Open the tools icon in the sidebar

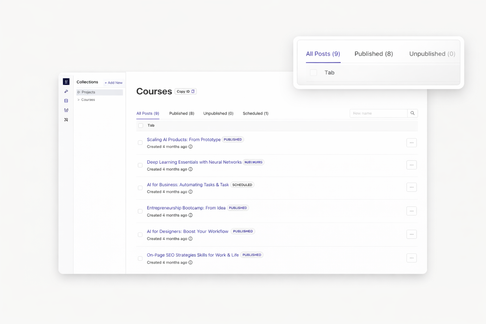[66, 120]
